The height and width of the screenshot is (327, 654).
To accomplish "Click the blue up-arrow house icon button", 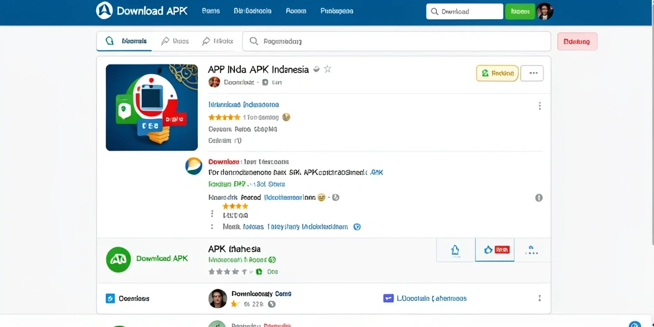I will click(455, 250).
